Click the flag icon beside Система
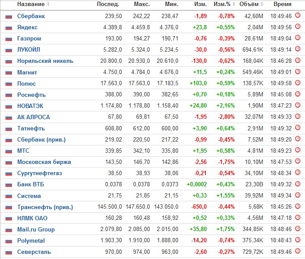The height and width of the screenshot is (259, 305). tap(9, 197)
